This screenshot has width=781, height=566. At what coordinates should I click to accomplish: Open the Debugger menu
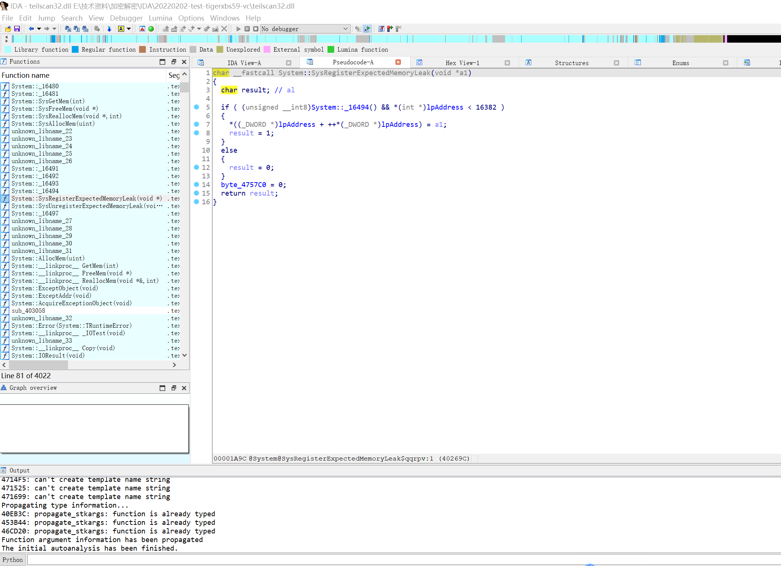tap(126, 18)
